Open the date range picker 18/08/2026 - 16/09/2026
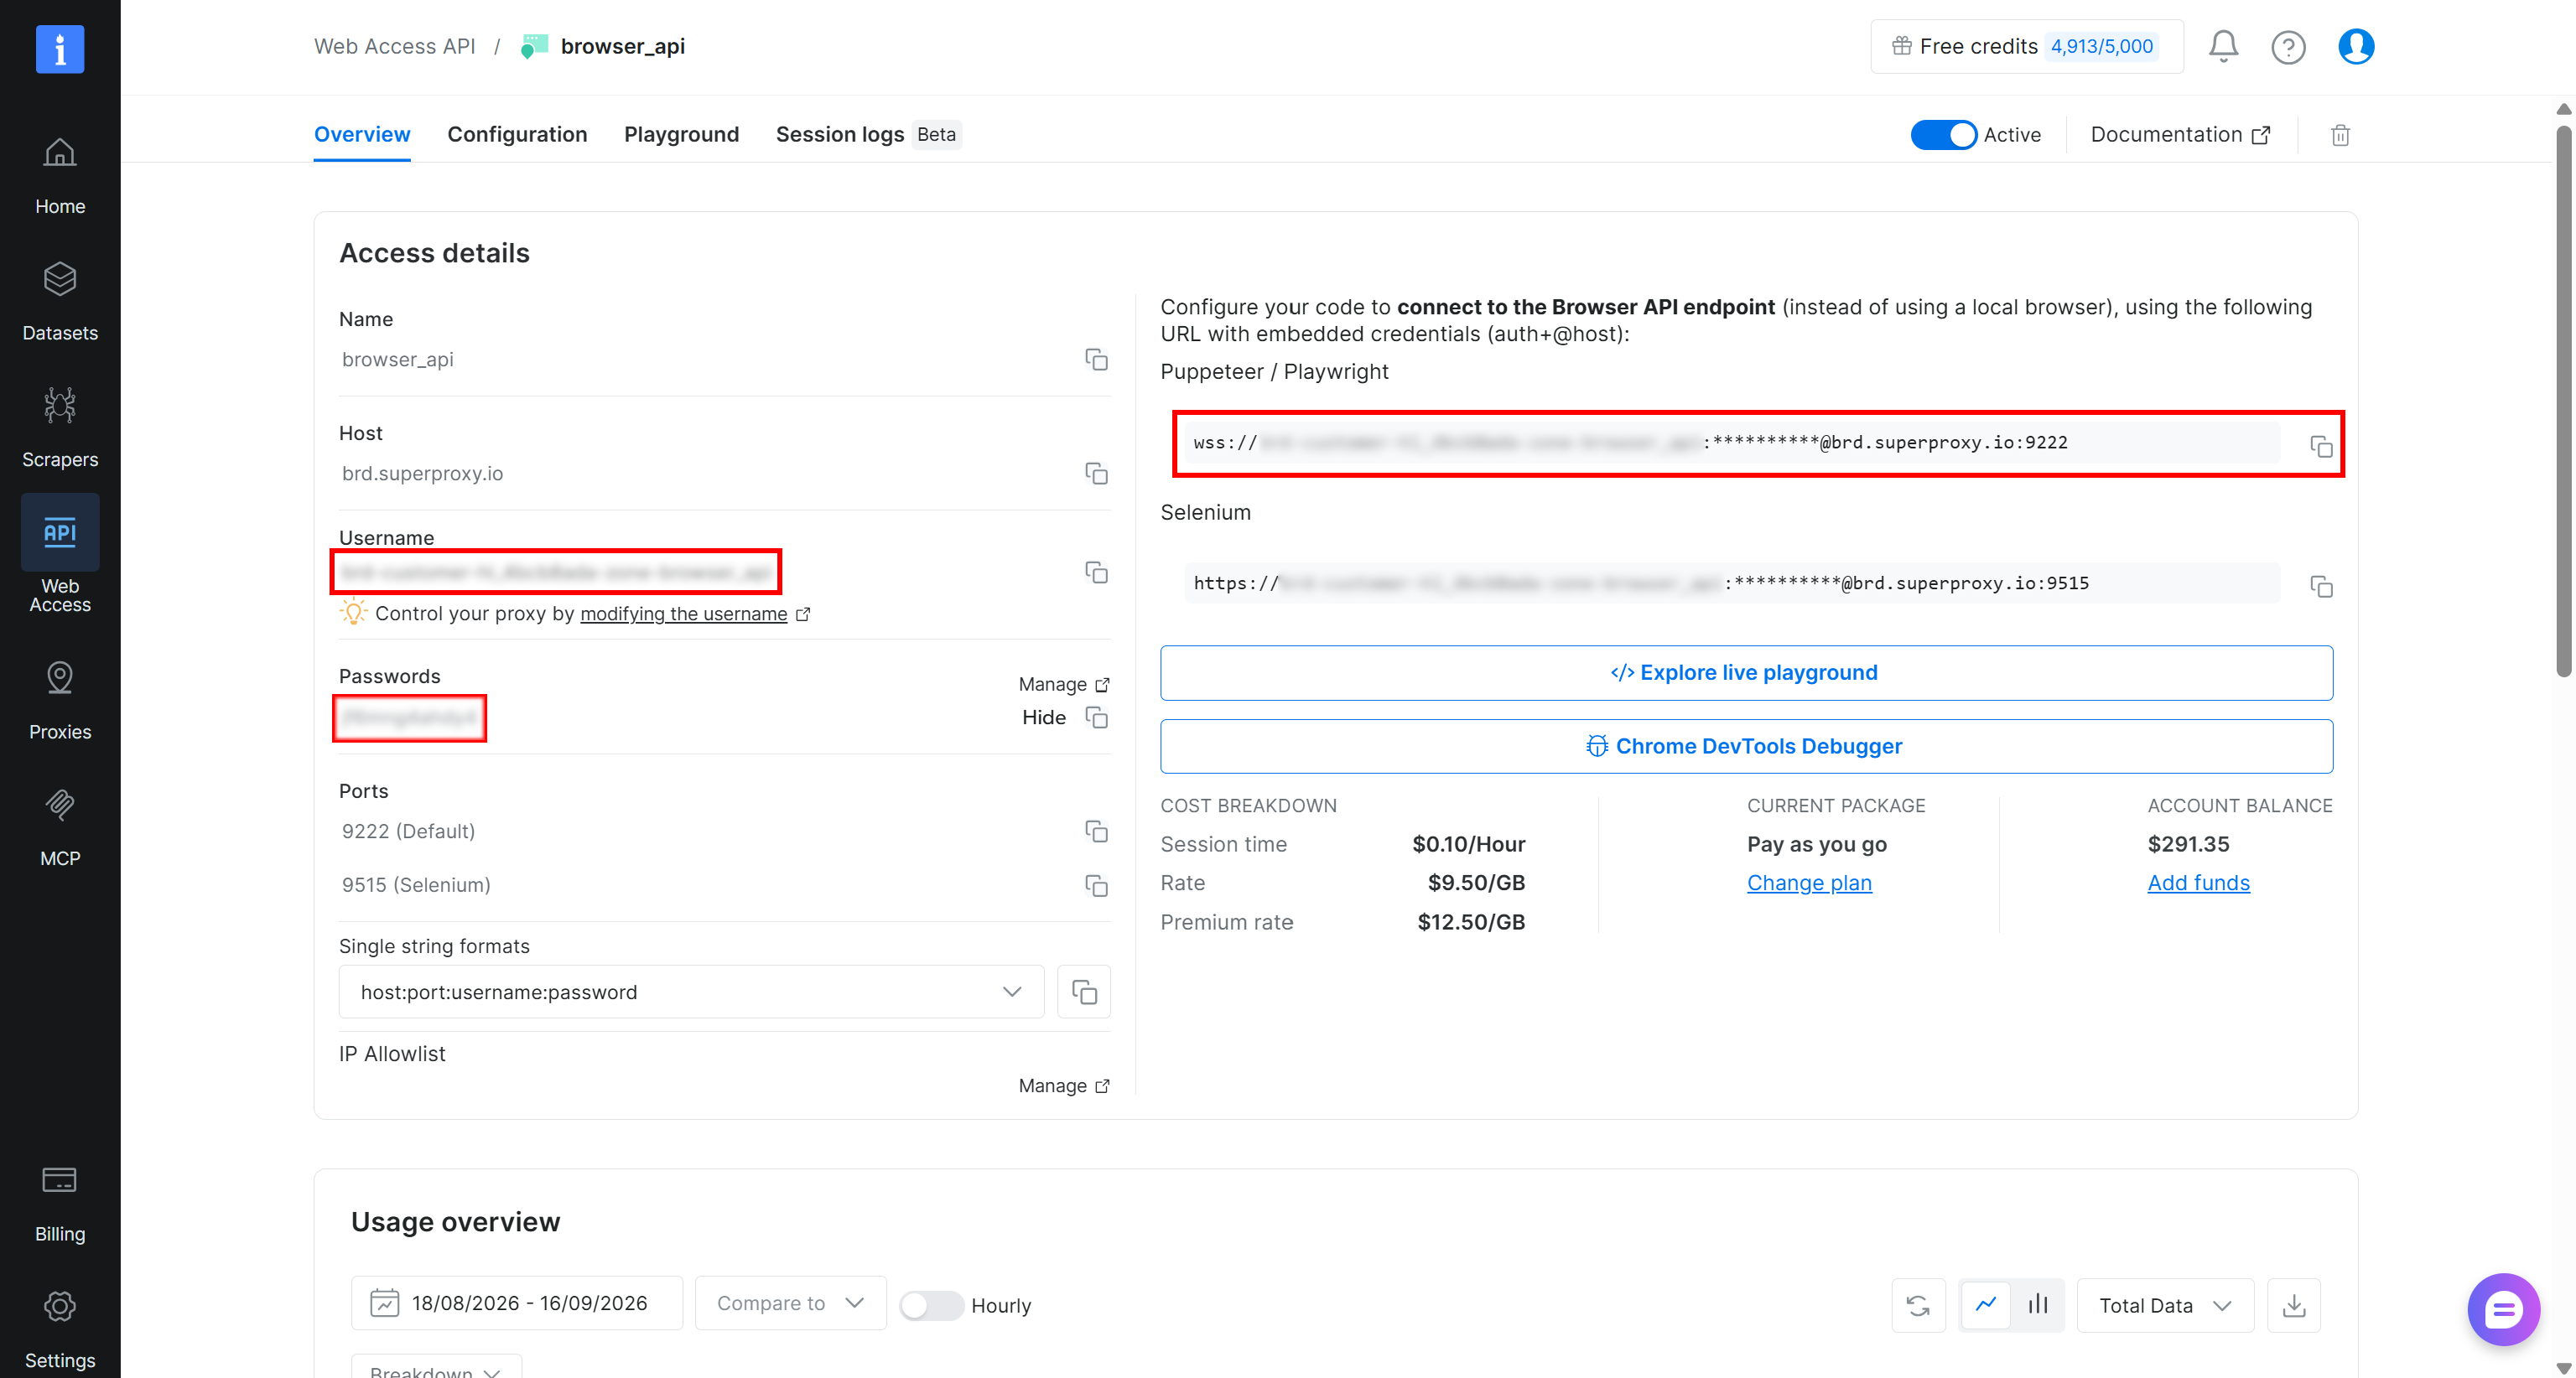 [x=516, y=1304]
